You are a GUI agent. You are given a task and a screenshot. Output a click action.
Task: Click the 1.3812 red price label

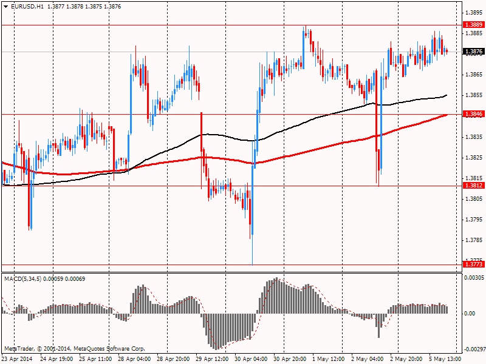[x=474, y=186]
